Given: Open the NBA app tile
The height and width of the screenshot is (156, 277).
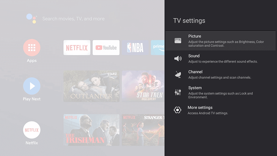Looking at the screenshot, I should point(135,48).
